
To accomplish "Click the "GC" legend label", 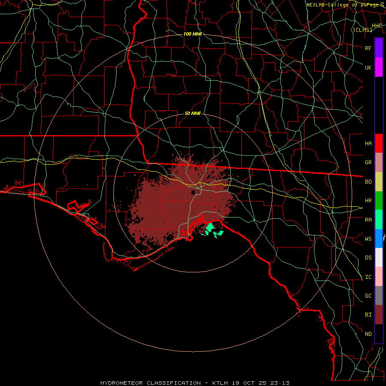I will pyautogui.click(x=368, y=296).
